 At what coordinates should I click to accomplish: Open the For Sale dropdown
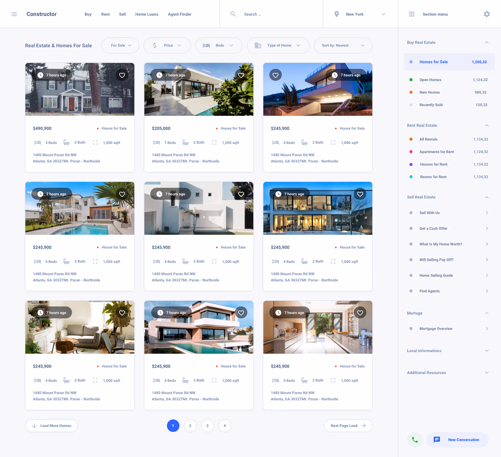coord(120,45)
